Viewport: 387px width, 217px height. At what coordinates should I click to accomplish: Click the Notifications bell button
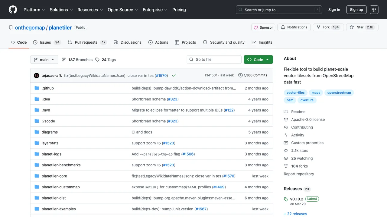tap(294, 27)
